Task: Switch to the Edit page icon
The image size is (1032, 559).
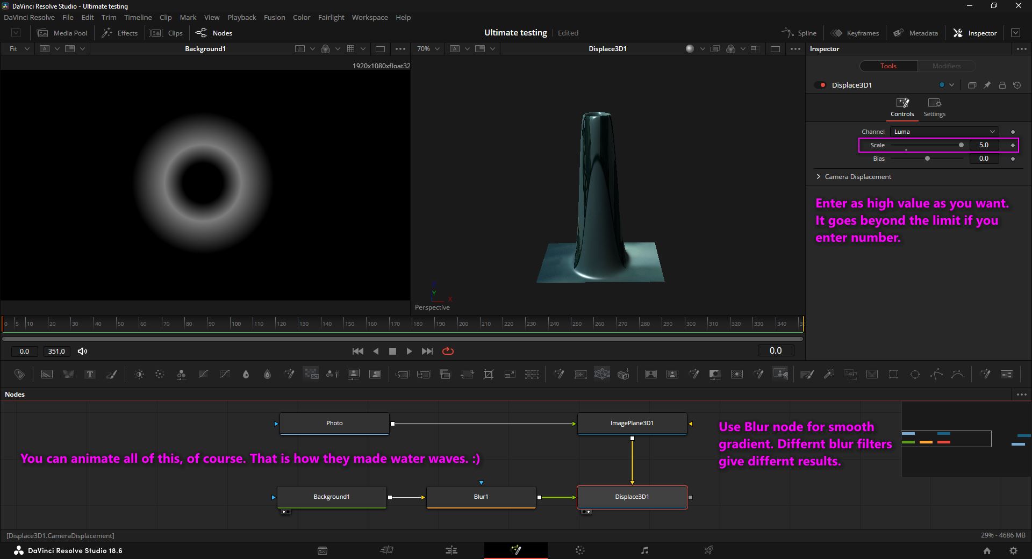Action: tap(451, 550)
